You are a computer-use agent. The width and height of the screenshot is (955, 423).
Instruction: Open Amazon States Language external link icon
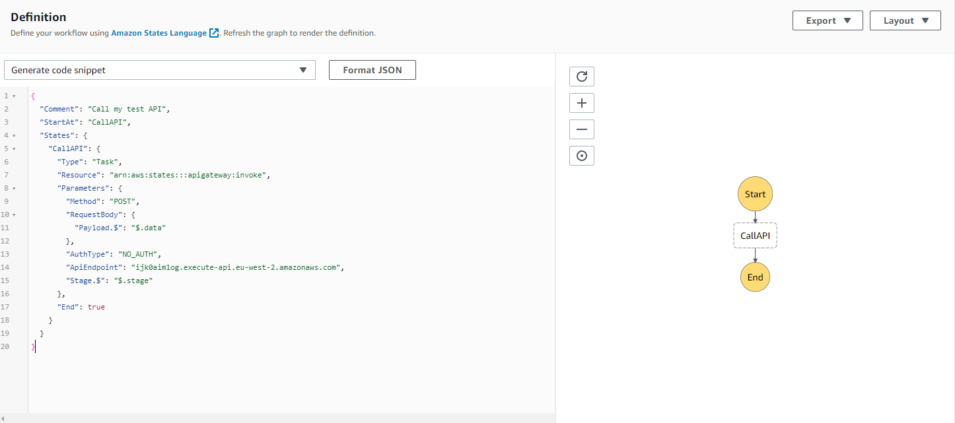pyautogui.click(x=213, y=32)
